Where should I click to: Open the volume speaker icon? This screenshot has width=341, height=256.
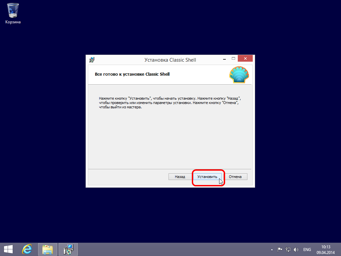pyautogui.click(x=296, y=250)
